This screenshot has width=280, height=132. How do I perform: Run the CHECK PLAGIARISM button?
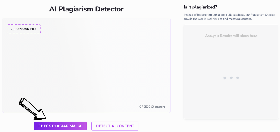pyautogui.click(x=57, y=126)
